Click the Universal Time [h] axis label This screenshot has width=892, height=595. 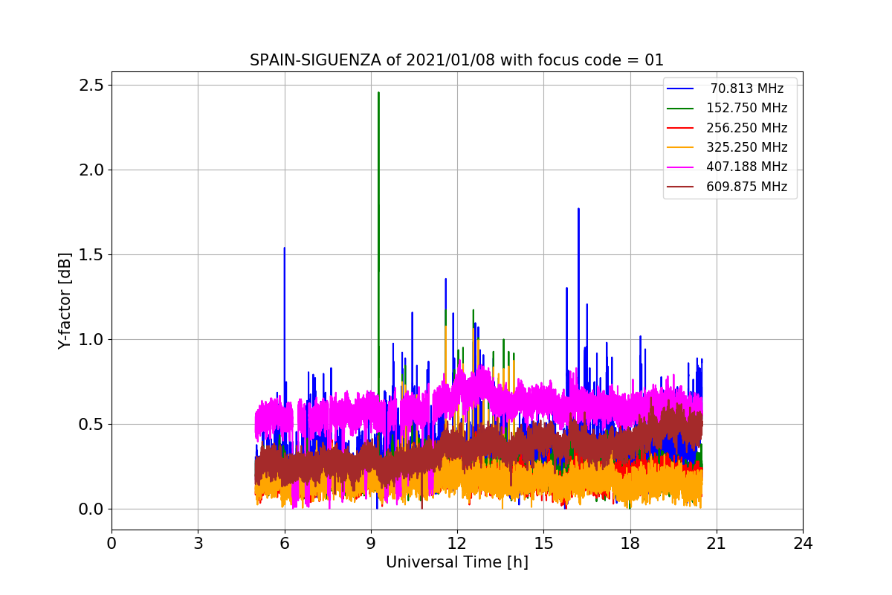coord(457,563)
